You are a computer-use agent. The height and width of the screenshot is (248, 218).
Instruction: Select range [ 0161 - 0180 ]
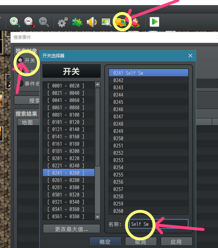(x=69, y=144)
